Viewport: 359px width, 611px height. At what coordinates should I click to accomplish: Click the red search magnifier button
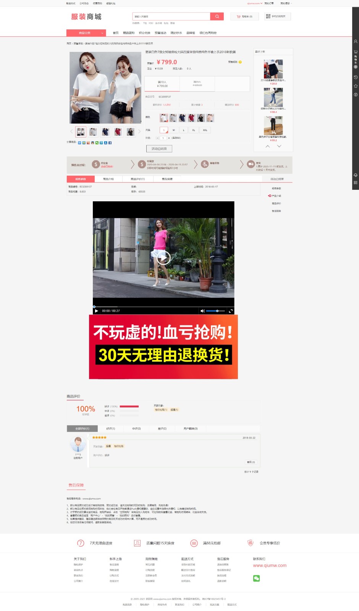(x=217, y=16)
